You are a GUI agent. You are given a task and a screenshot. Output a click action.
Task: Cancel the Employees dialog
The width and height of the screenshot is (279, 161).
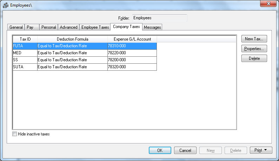click(x=185, y=150)
